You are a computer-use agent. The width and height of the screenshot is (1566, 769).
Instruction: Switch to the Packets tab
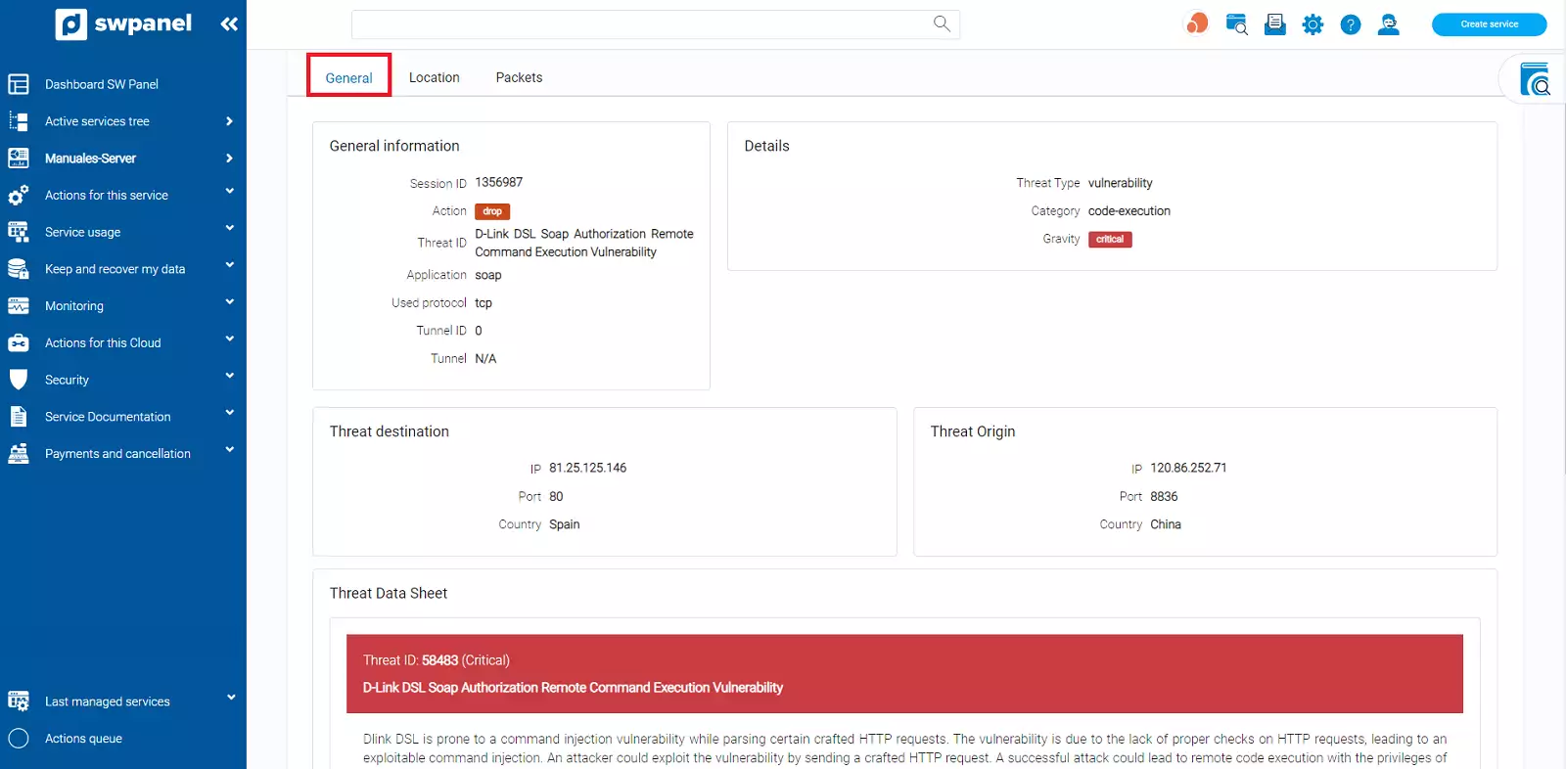[x=519, y=77]
